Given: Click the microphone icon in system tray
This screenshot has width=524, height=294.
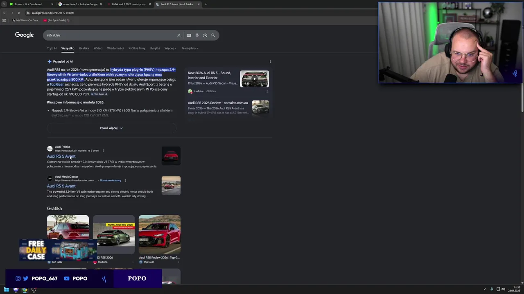Looking at the screenshot, I should coord(492,290).
